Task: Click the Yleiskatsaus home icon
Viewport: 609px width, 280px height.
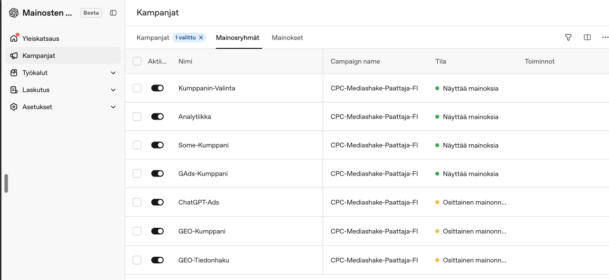Action: pos(14,38)
